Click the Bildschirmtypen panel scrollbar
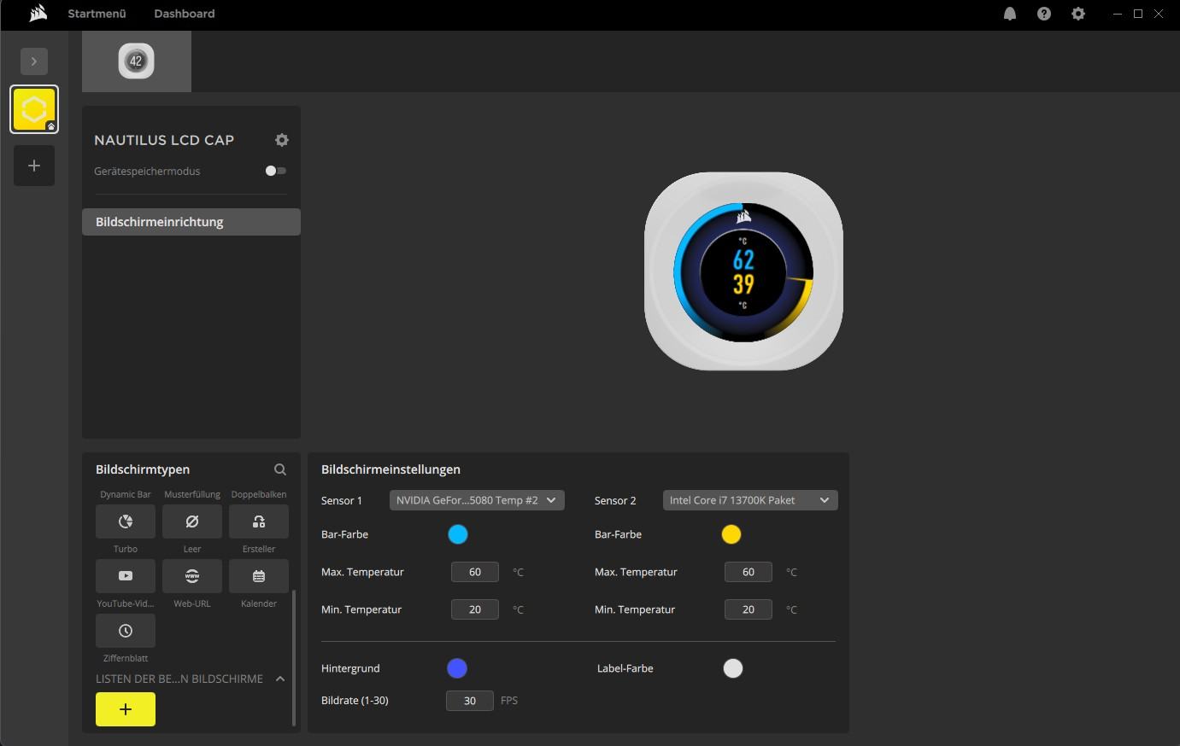Screen dimensions: 1180x746 294,658
